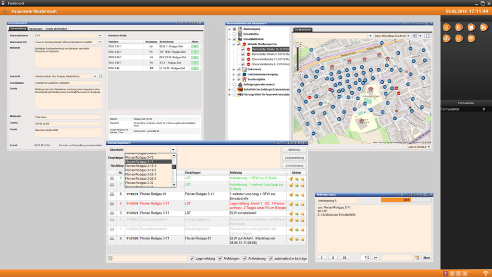Expand the Sonderobjekte tree node
Screen dimensions: 492x277
click(x=234, y=79)
